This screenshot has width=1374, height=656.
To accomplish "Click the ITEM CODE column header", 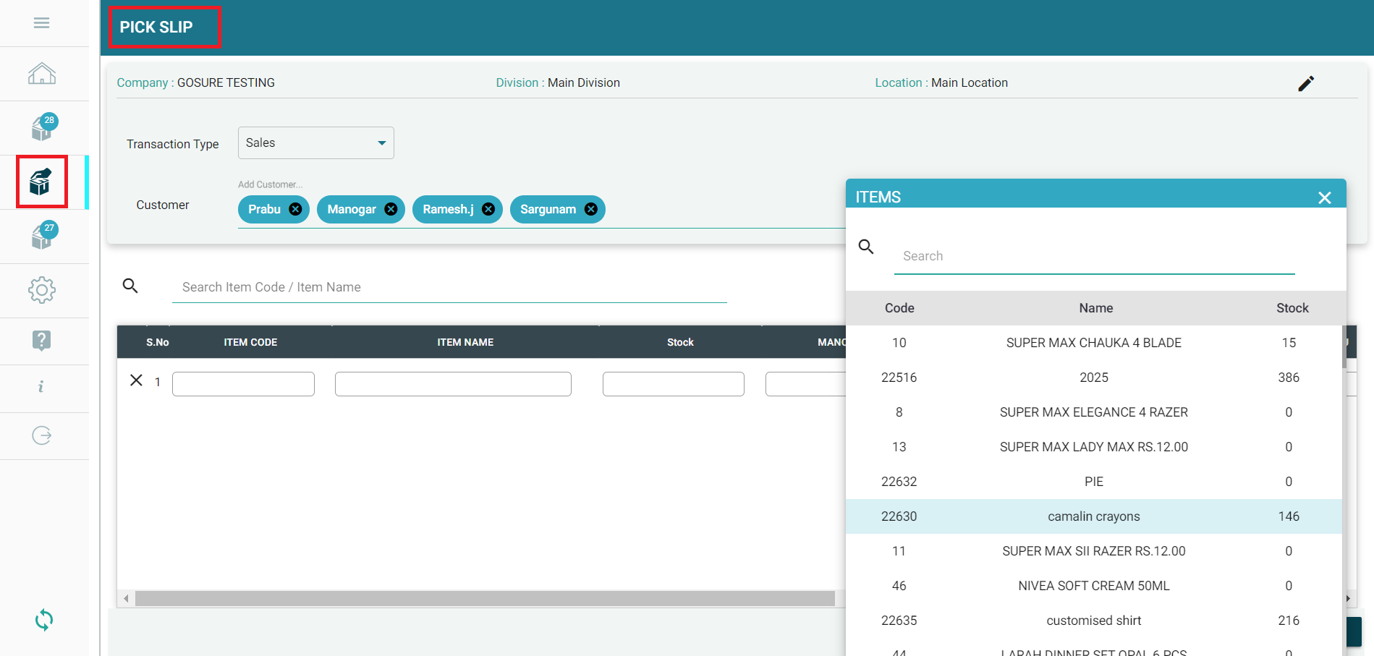I will coord(250,342).
